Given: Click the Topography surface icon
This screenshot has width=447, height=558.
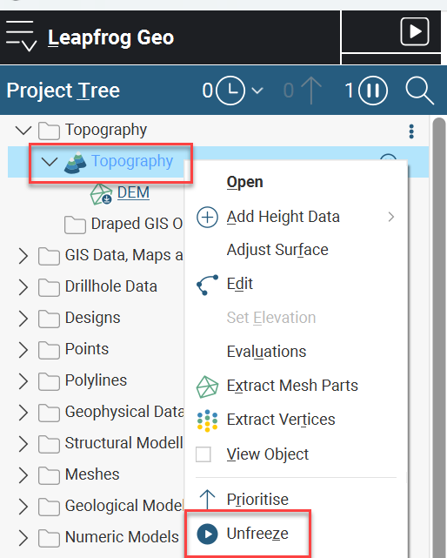Looking at the screenshot, I should [x=75, y=162].
